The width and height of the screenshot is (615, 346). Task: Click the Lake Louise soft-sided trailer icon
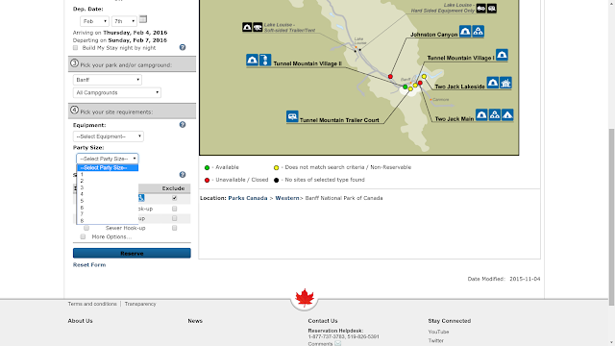click(x=258, y=27)
